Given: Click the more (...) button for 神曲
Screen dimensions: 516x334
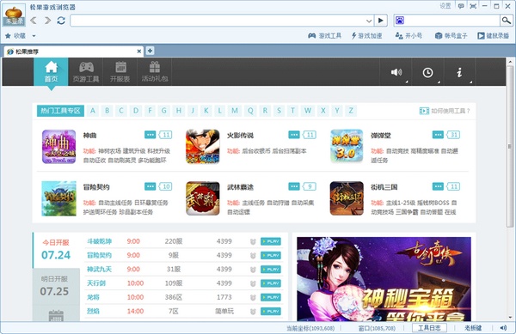Looking at the screenshot, I should pyautogui.click(x=150, y=135).
